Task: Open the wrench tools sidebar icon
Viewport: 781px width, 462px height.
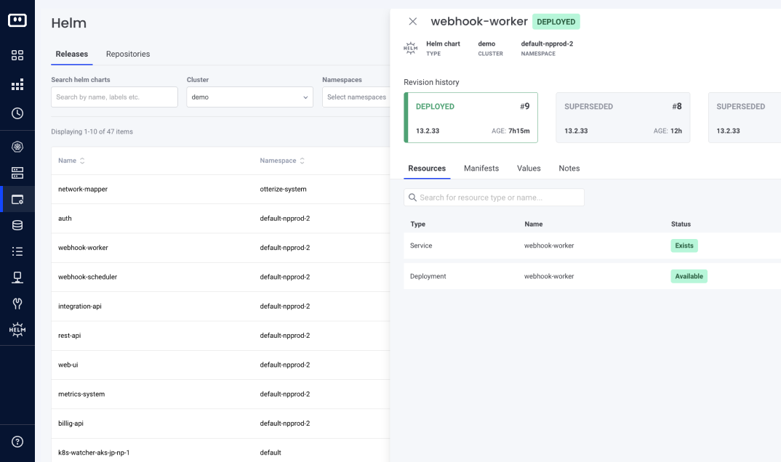Action: pyautogui.click(x=17, y=304)
